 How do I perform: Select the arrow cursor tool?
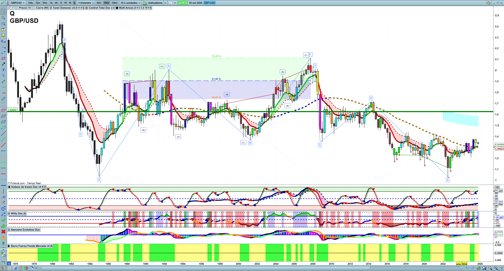coord(3,12)
